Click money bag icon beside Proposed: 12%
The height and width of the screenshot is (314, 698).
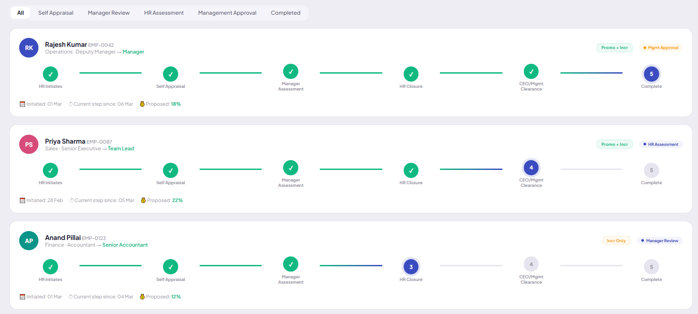(142, 297)
